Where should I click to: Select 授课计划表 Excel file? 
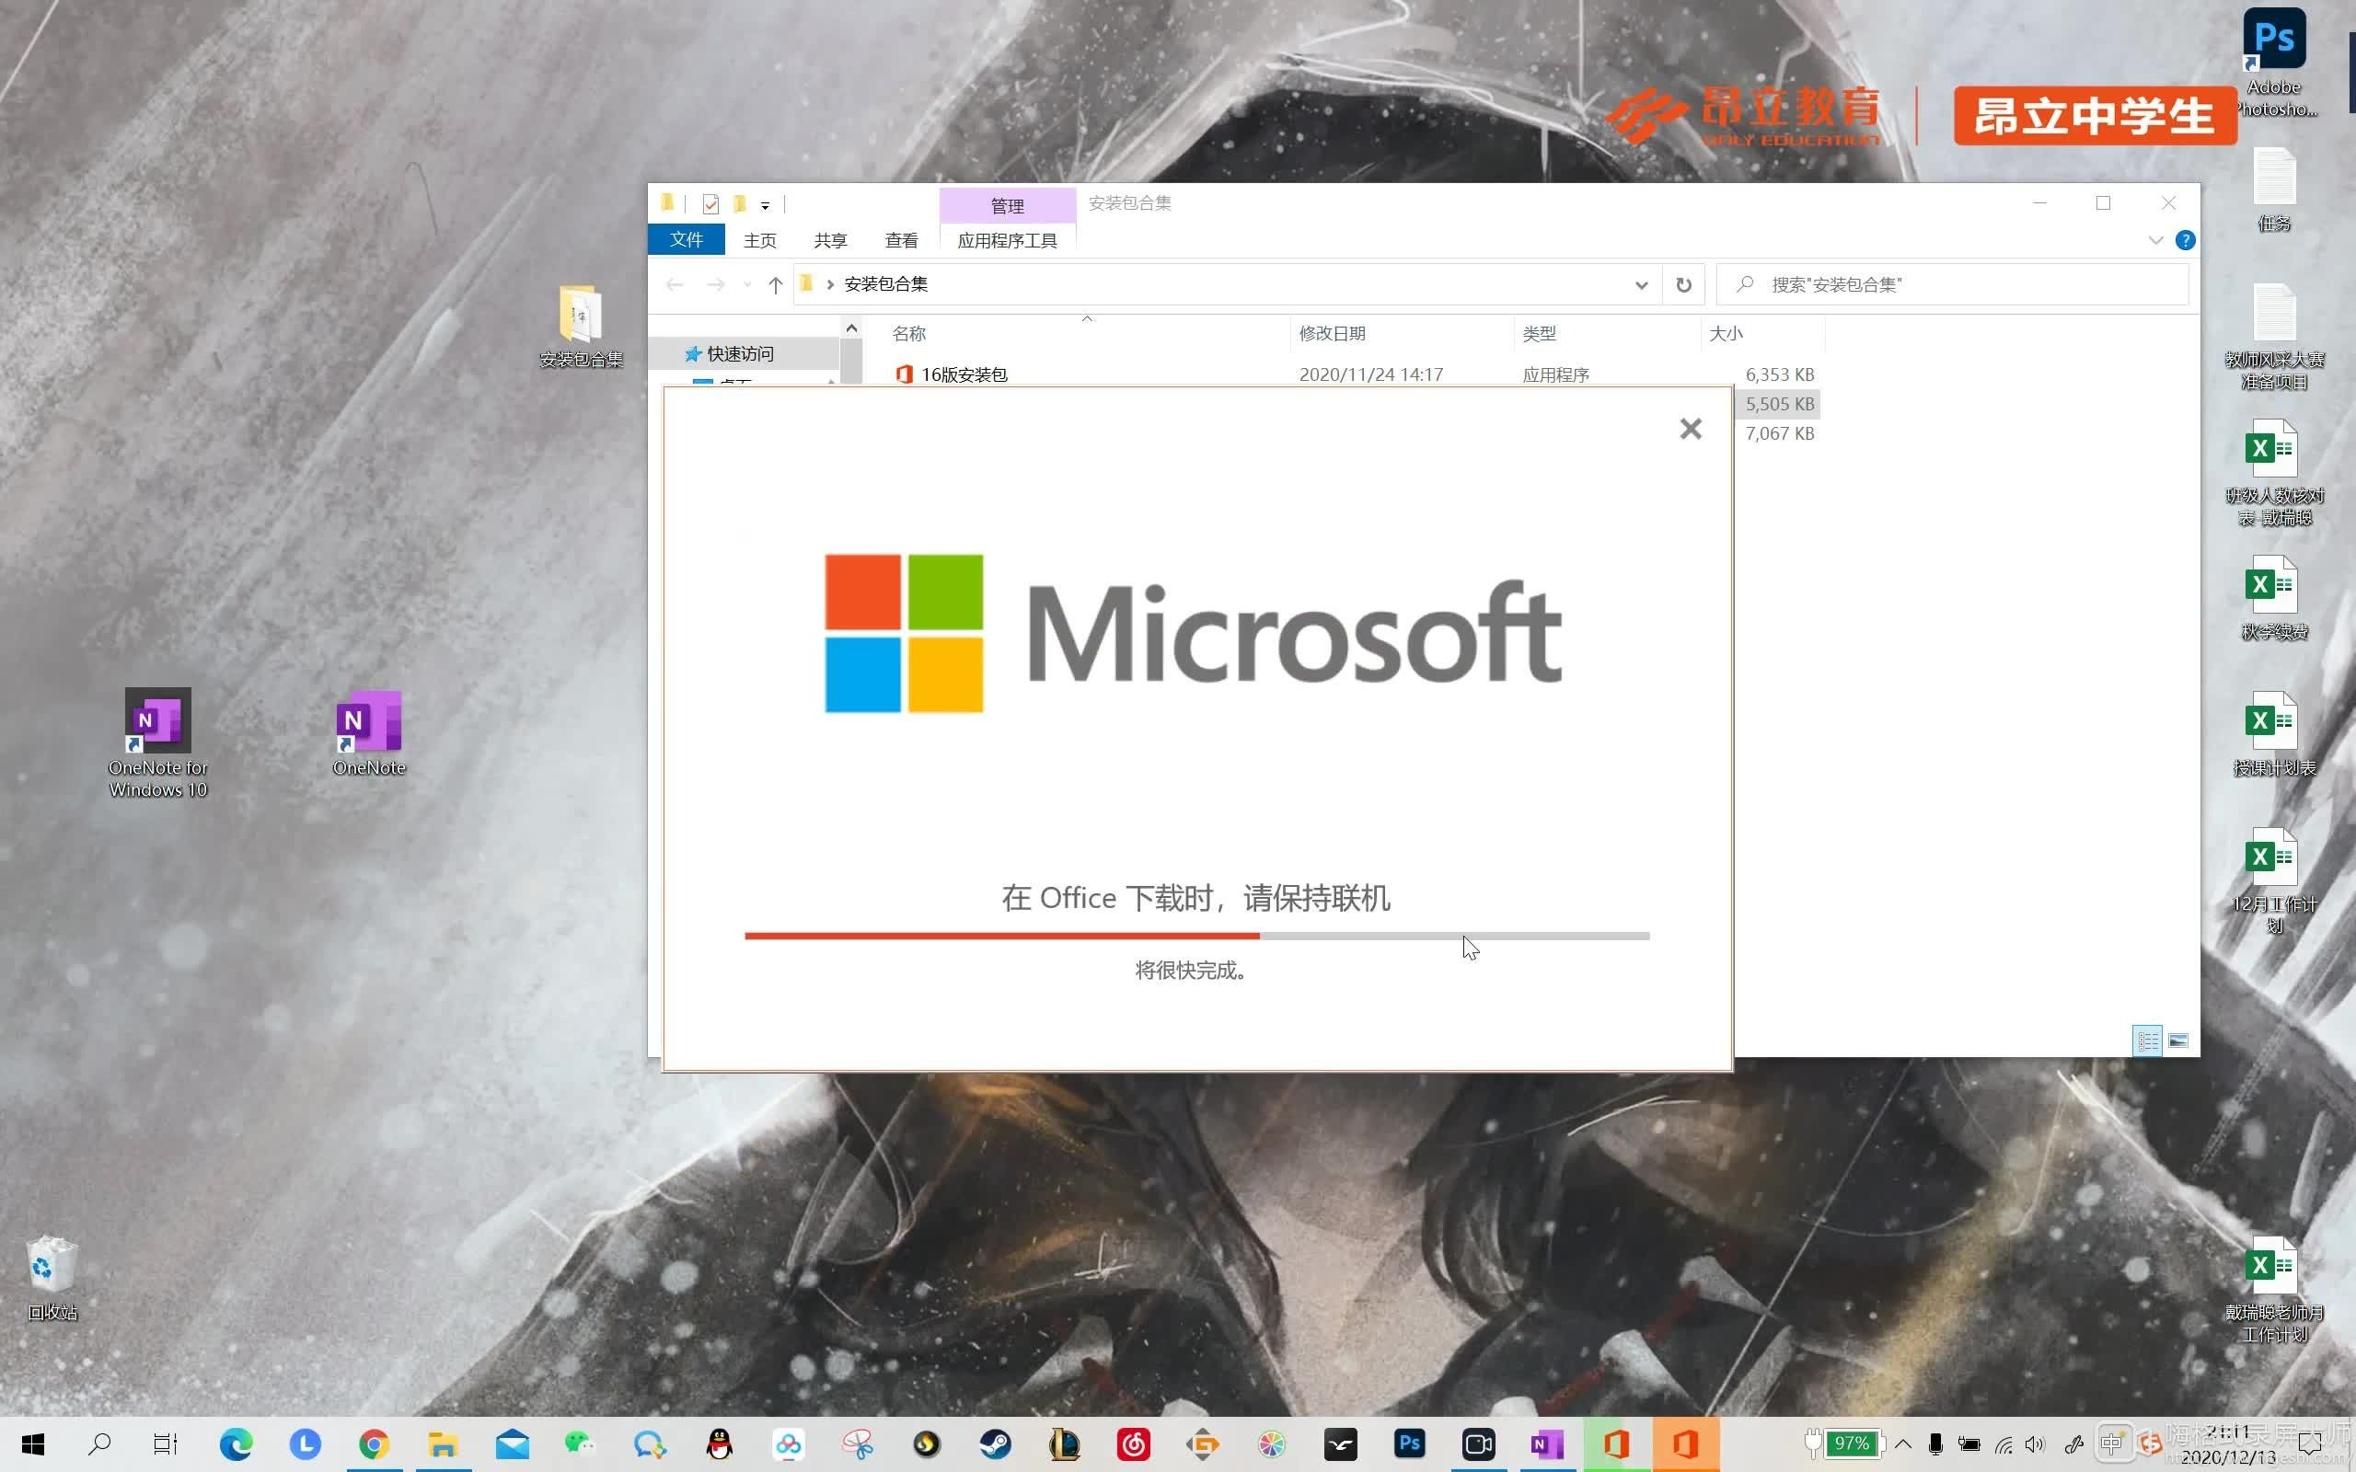click(2274, 735)
